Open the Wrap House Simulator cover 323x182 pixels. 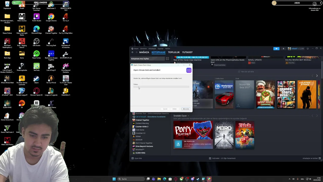265,95
